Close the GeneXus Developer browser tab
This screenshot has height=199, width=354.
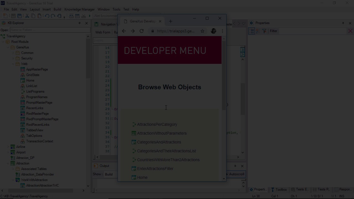click(160, 21)
